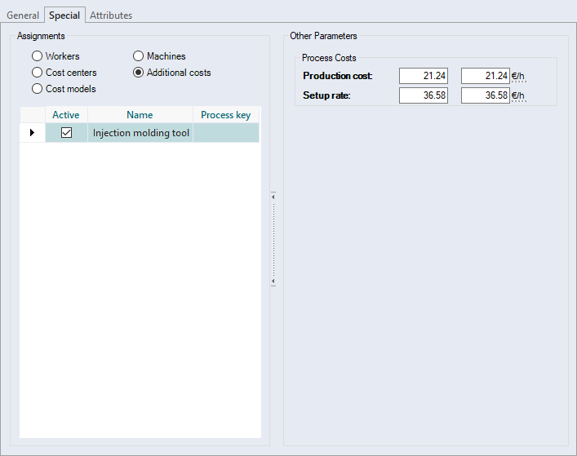
Task: Select the Workers radio button
Action: [x=37, y=56]
